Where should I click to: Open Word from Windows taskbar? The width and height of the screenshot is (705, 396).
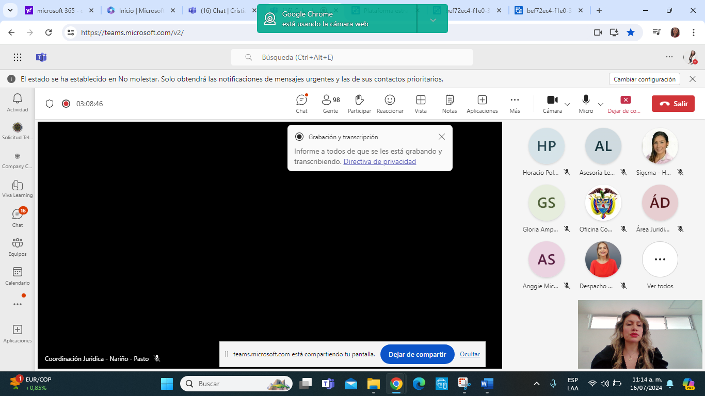click(x=487, y=384)
